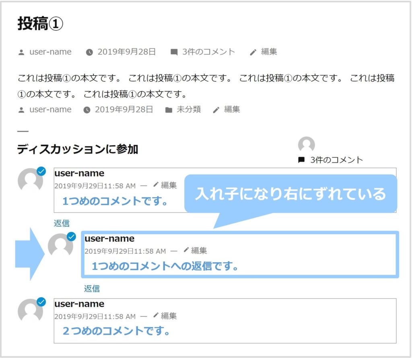Open user-name on the 2つめのコメントです comment
This screenshot has height=358, width=412.
(x=79, y=304)
